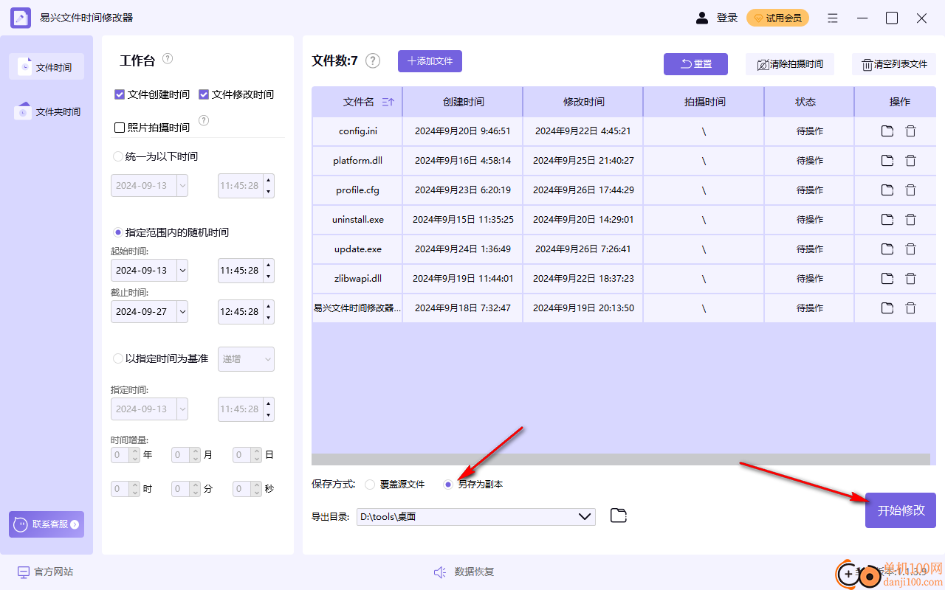Choose 另存为副本 save mode
The height and width of the screenshot is (590, 945).
click(x=448, y=485)
